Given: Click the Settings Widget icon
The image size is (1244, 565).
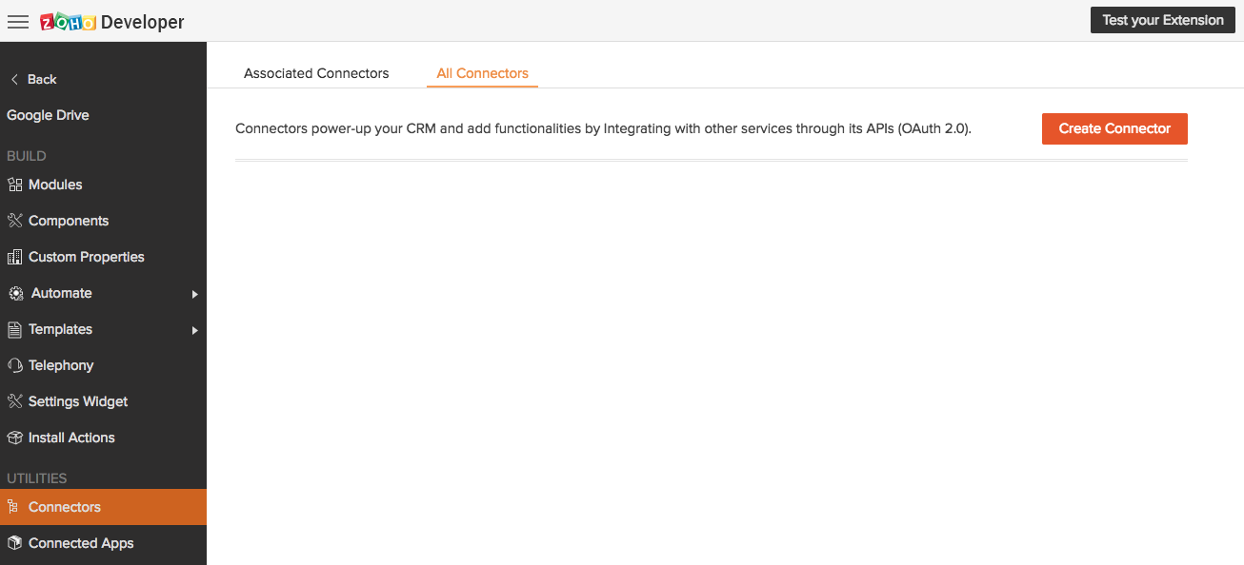Looking at the screenshot, I should click(14, 401).
